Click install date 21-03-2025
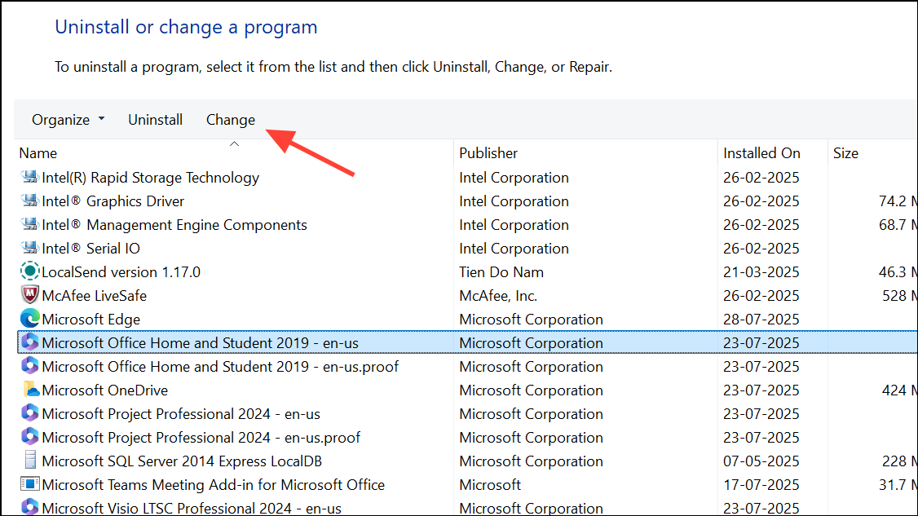 [x=761, y=271]
